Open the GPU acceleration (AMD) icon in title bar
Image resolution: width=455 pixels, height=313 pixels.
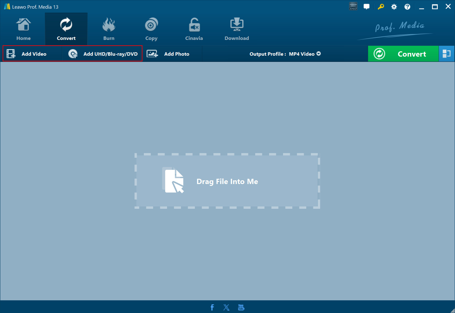353,6
